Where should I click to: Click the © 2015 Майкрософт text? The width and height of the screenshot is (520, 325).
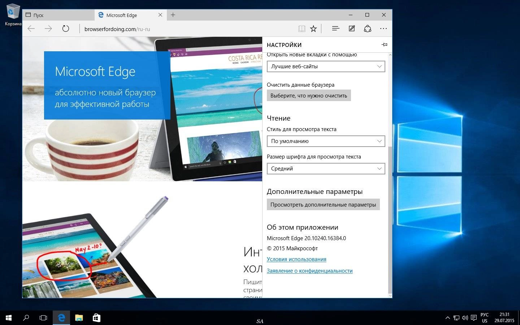pos(292,248)
